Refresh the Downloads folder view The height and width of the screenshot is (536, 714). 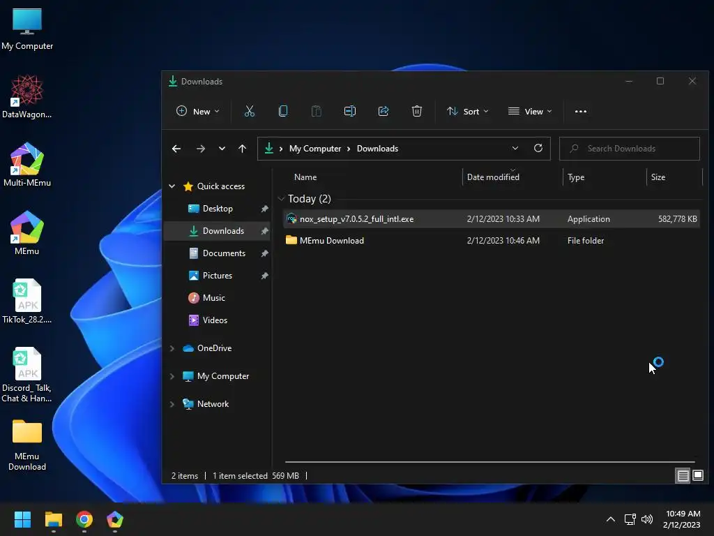(x=538, y=148)
